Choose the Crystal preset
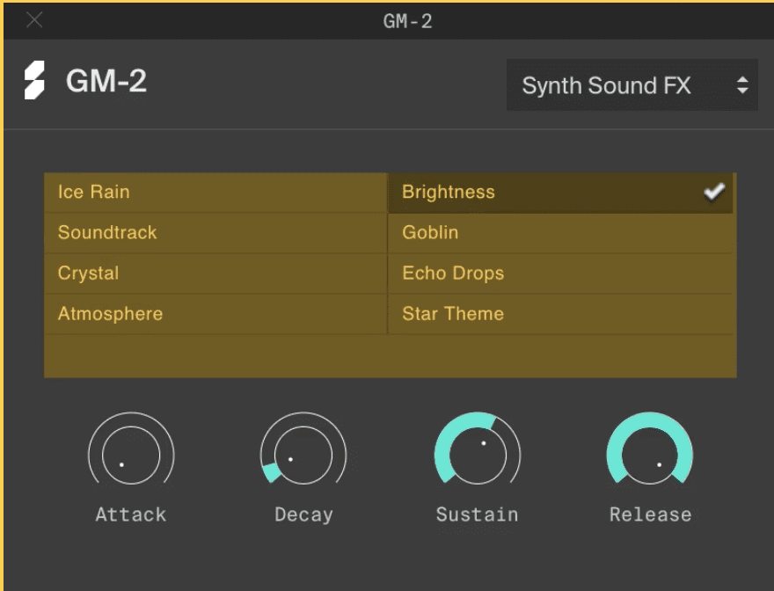This screenshot has width=774, height=591. 88,273
